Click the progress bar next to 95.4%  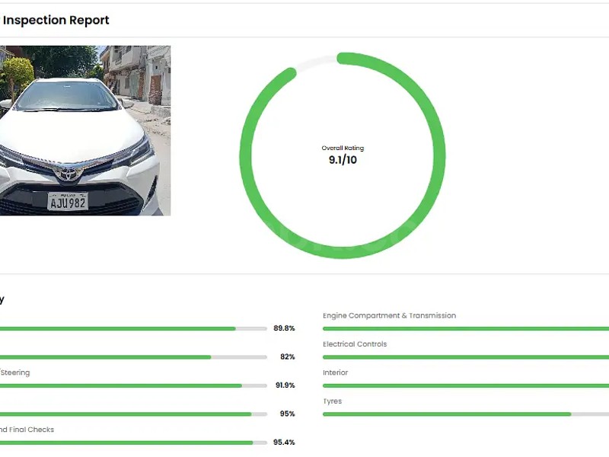133,443
